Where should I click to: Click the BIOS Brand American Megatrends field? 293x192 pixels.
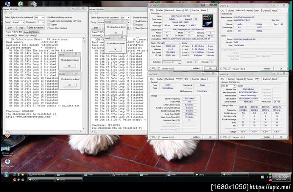point(259,39)
